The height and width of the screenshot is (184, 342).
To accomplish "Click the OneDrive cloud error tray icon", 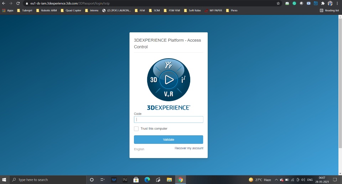I will point(281,180).
